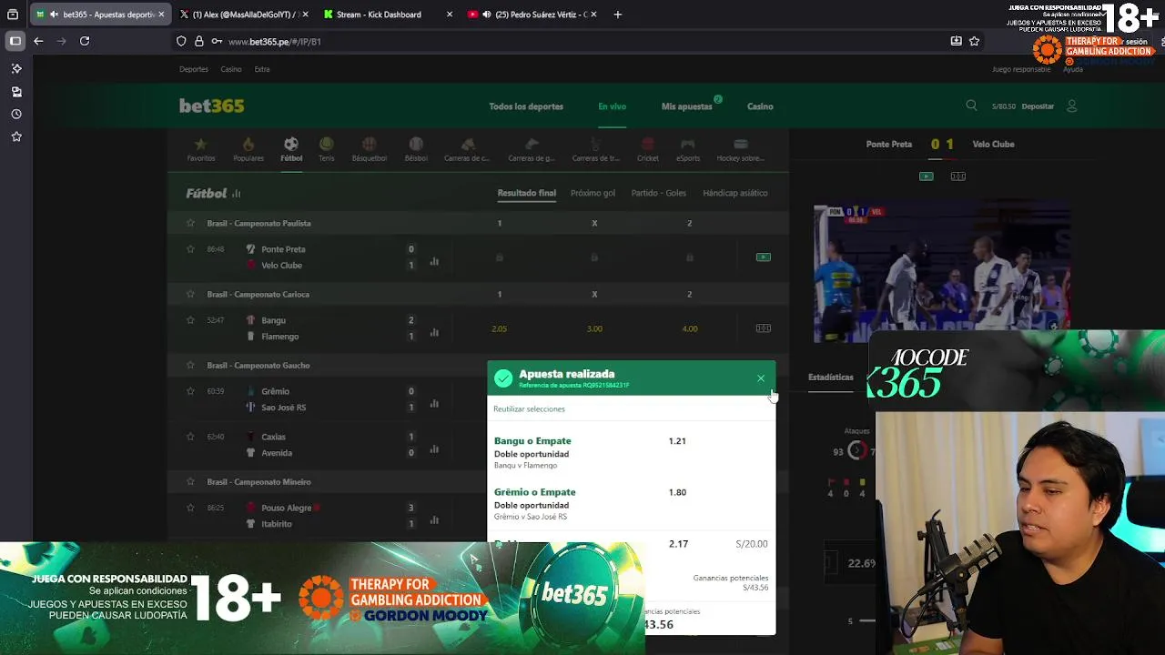Open stats chart for Caxias v Avenida

(x=434, y=448)
